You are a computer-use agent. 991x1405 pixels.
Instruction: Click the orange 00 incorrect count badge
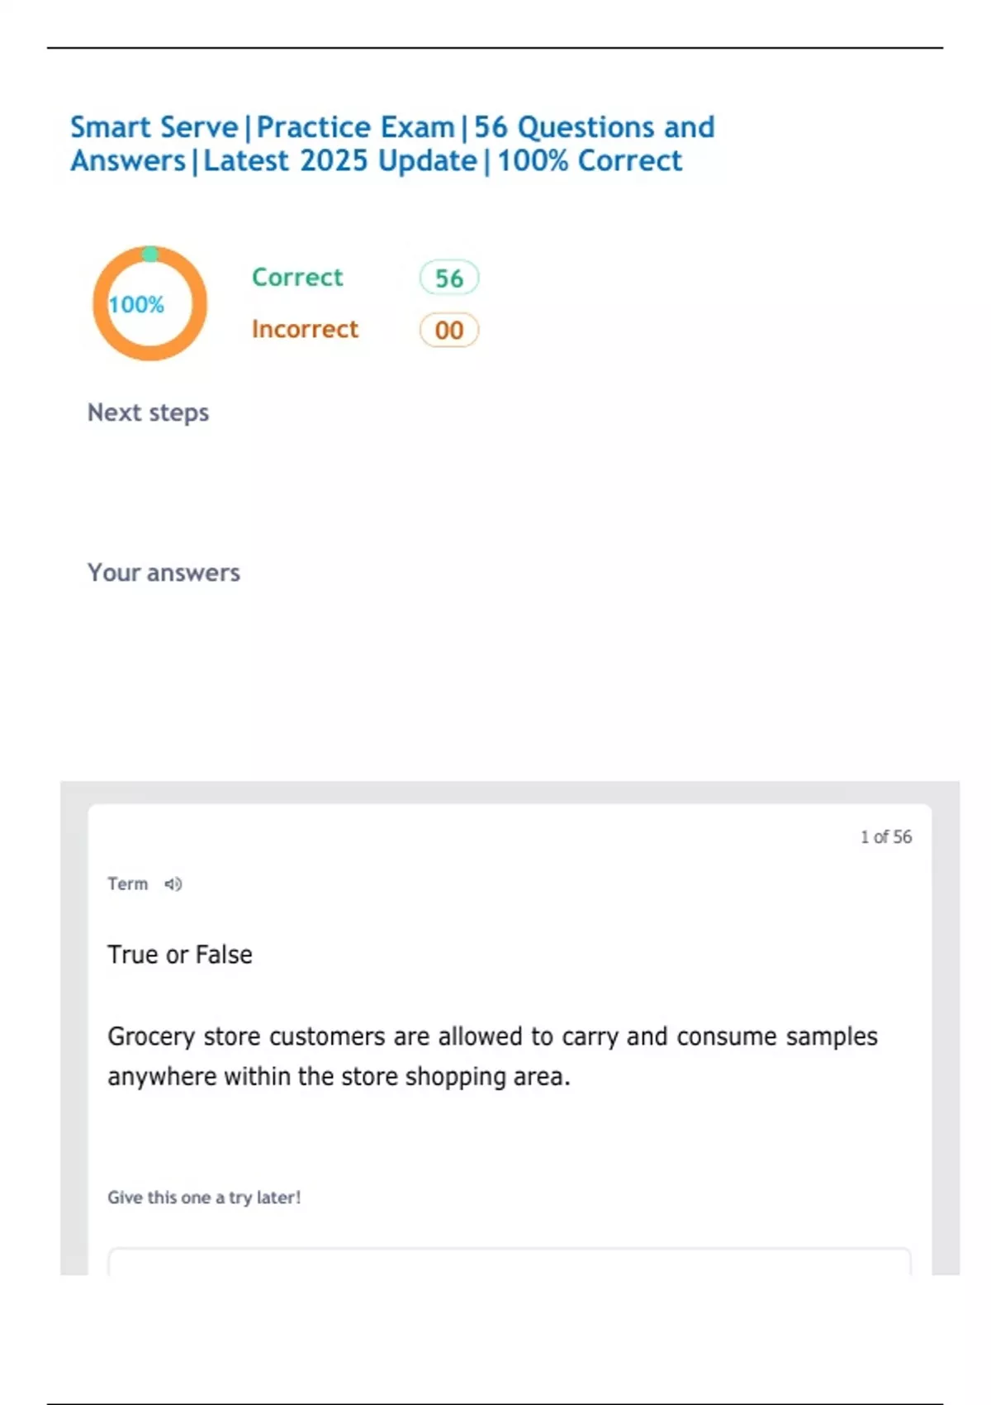point(448,331)
